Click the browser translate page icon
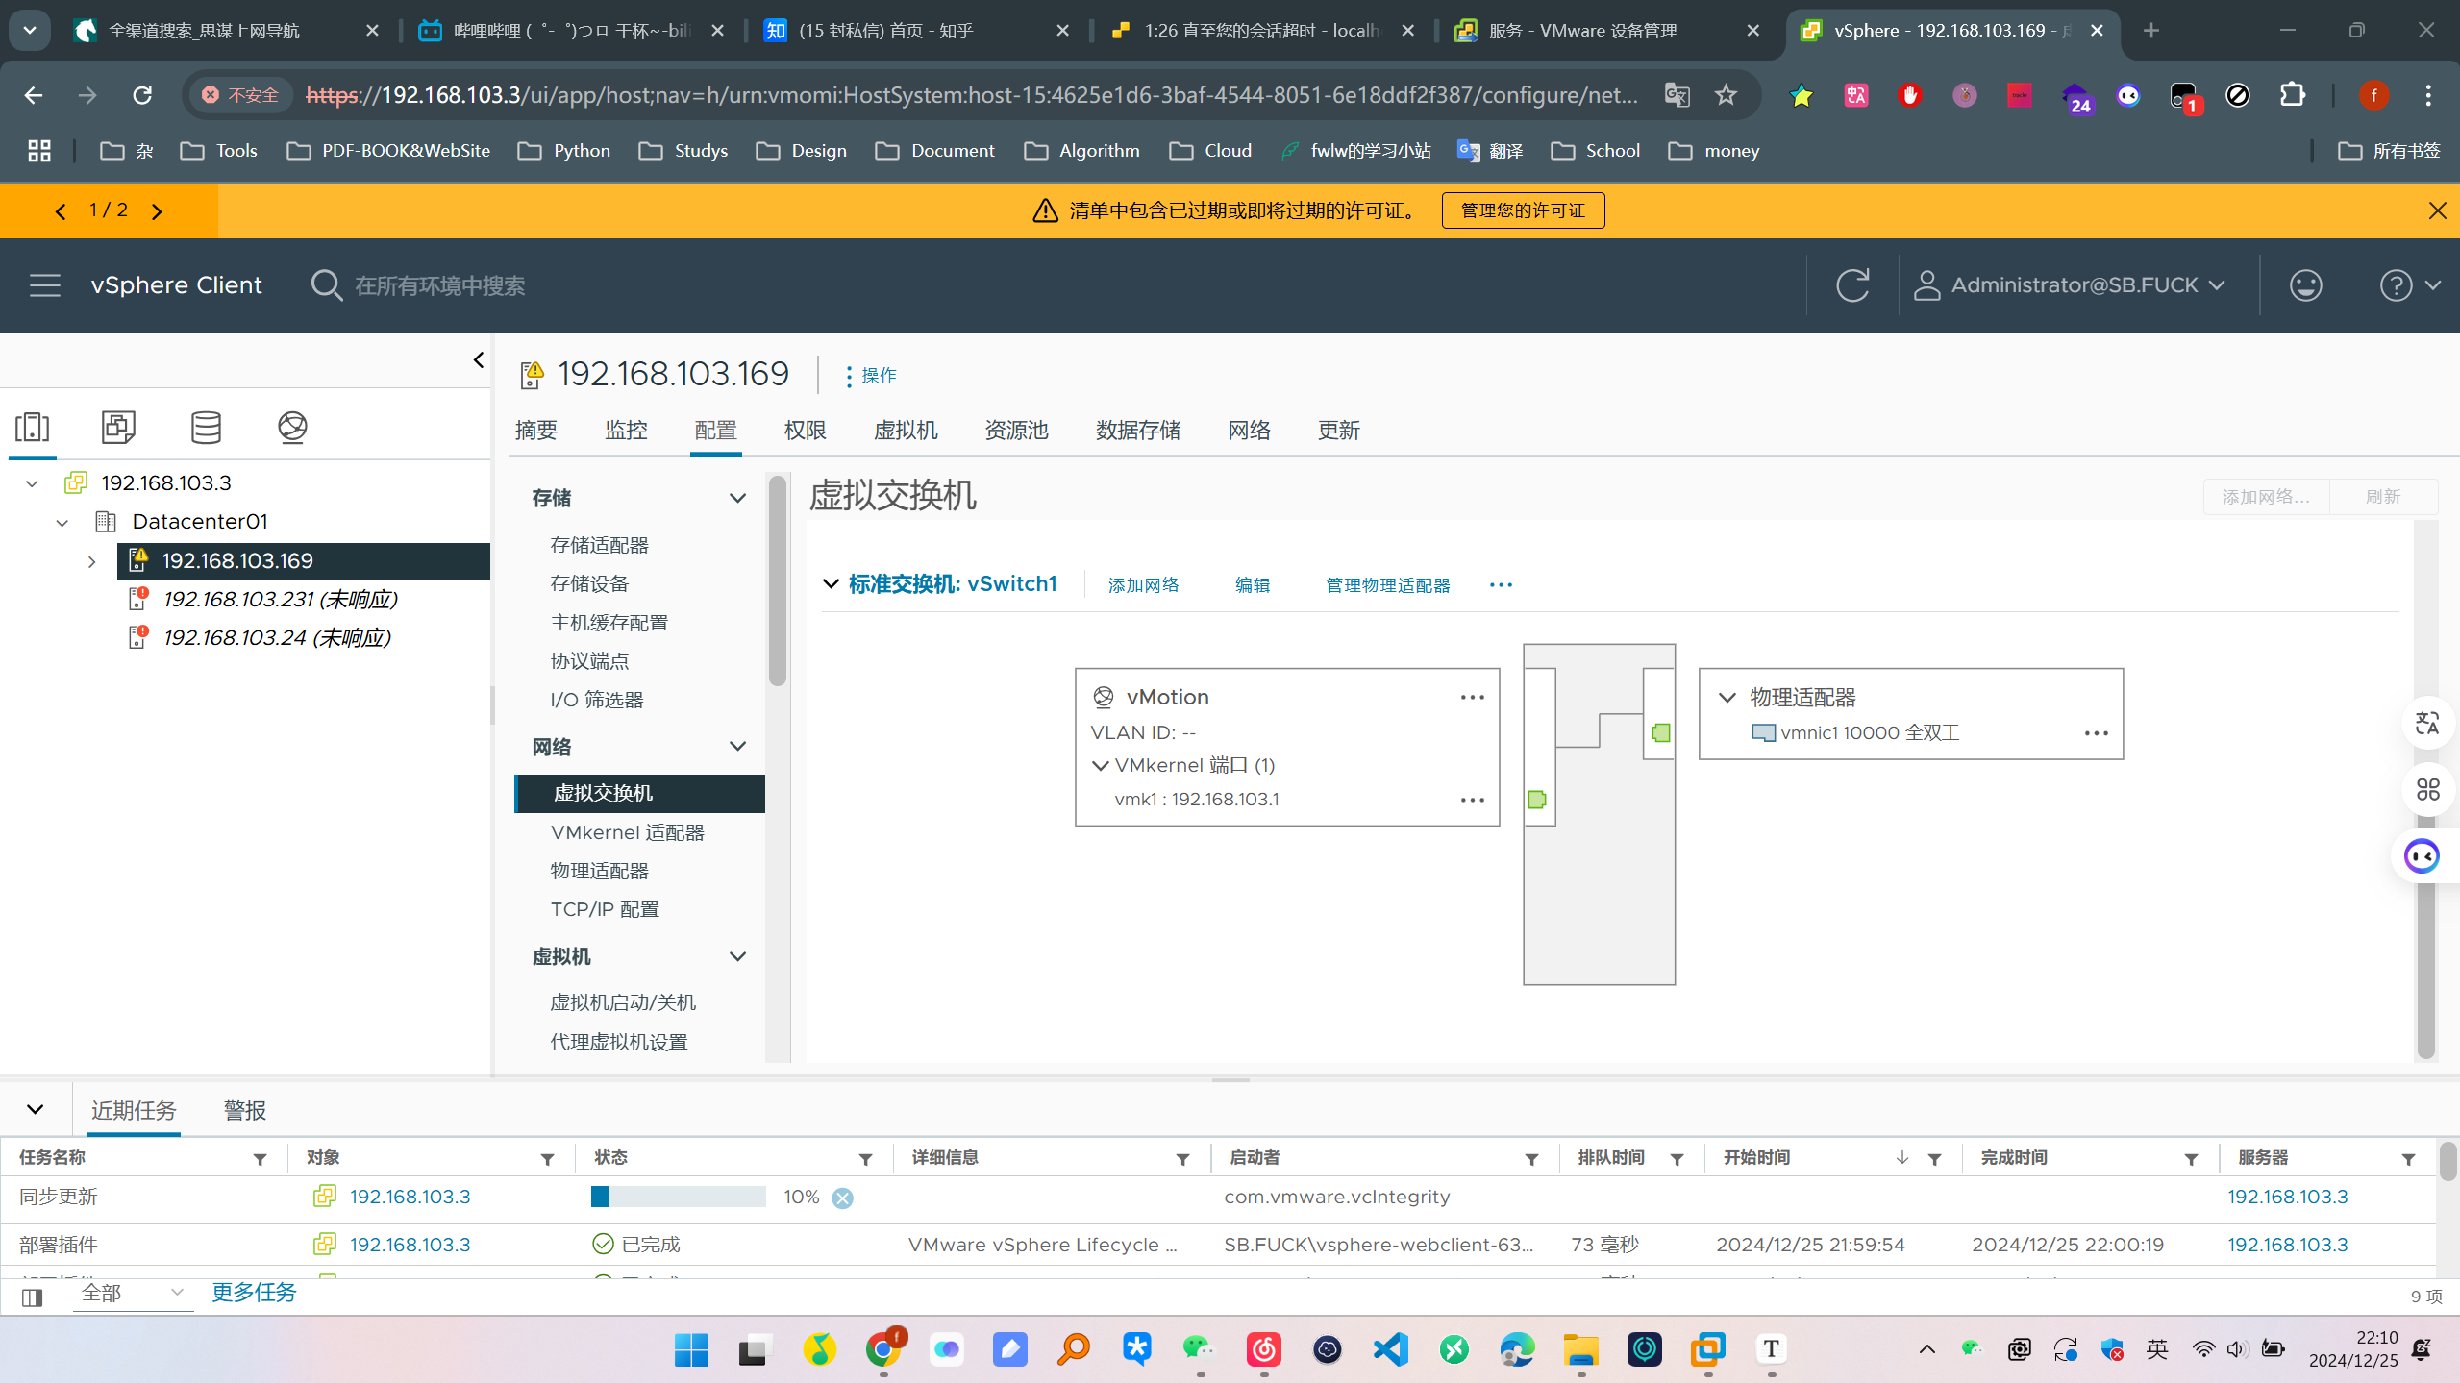 (1677, 95)
